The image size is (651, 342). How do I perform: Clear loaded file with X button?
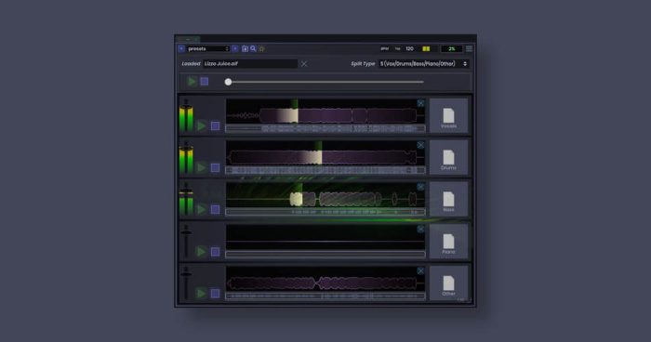click(304, 63)
